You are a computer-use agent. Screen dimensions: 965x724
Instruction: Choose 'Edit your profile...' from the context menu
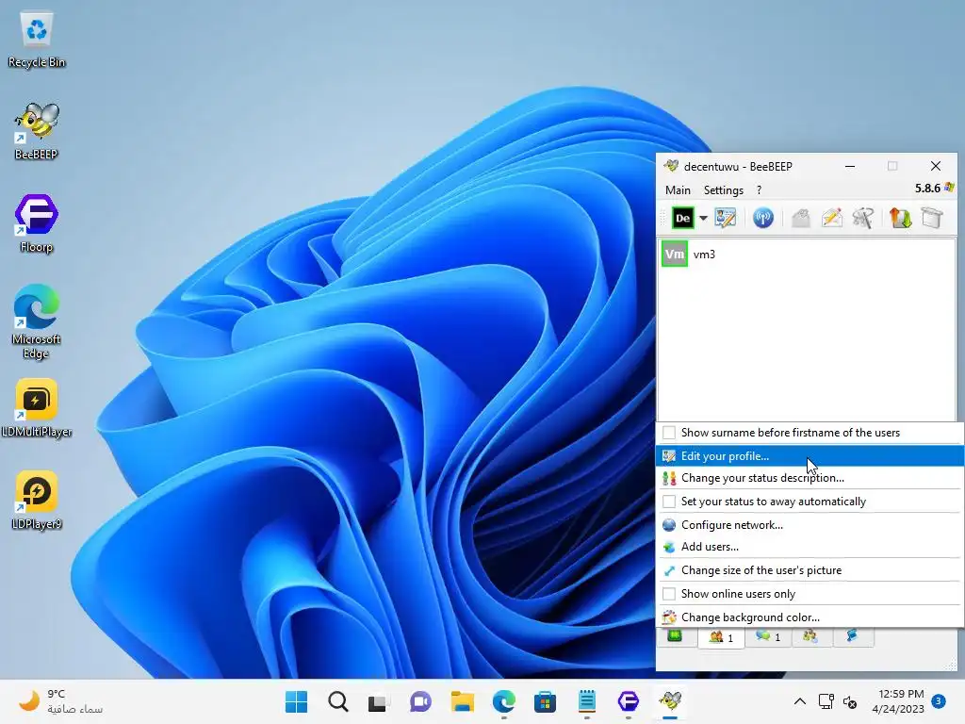810,456
